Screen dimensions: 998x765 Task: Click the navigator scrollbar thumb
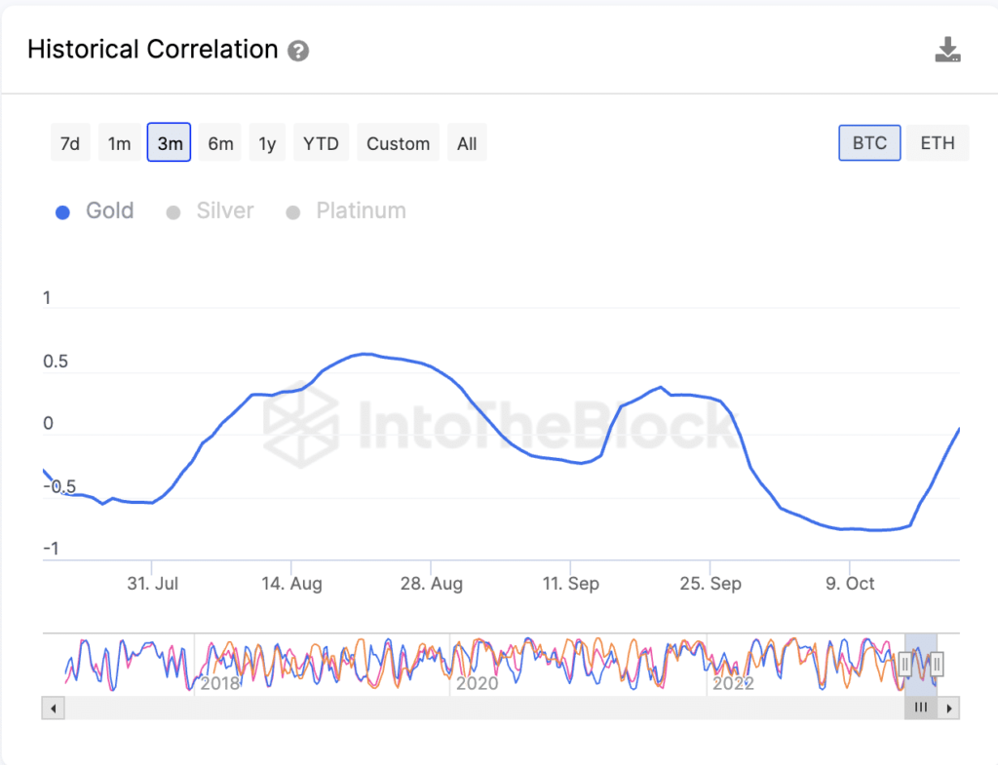pyautogui.click(x=921, y=708)
